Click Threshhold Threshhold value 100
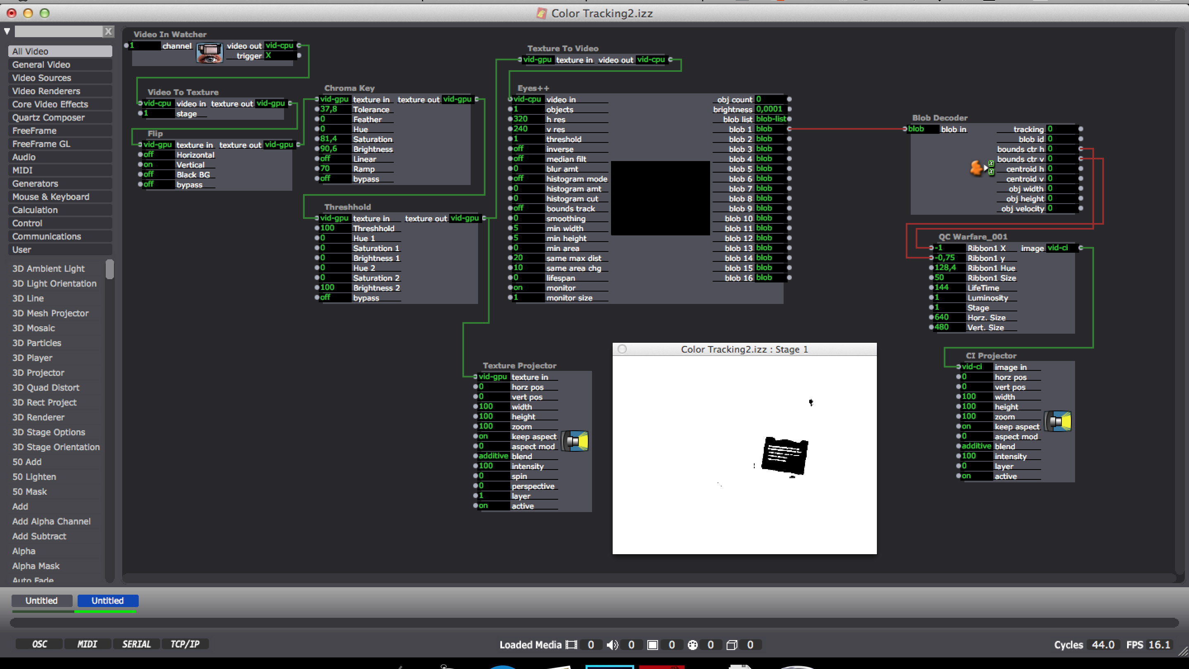This screenshot has height=669, width=1189. pyautogui.click(x=335, y=228)
